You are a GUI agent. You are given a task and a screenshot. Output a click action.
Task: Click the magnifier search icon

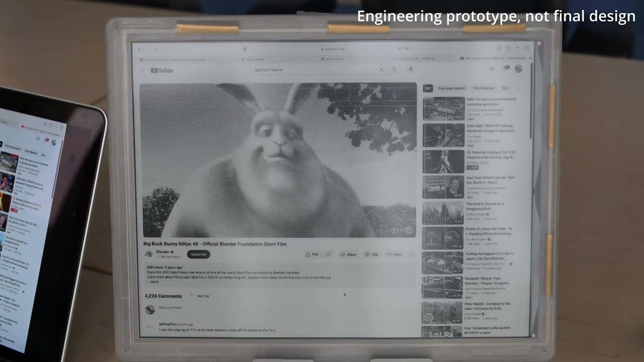click(394, 69)
